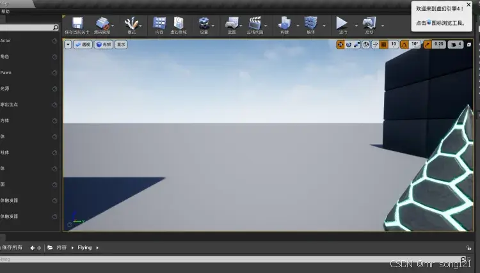
Task: Click the 显示 (Show) viewport button
Action: point(121,45)
